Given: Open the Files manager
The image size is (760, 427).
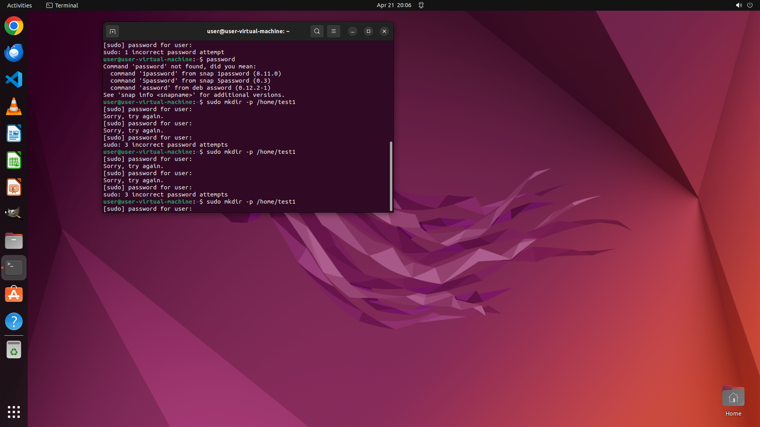Looking at the screenshot, I should (14, 241).
